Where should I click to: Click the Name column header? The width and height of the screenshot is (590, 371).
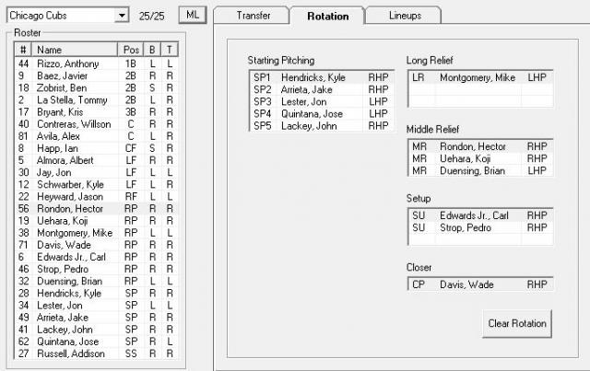76,49
